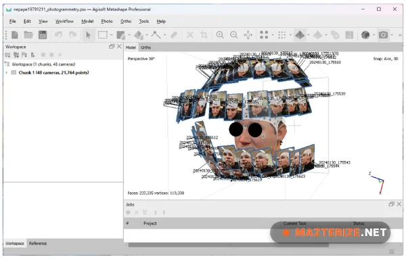Image resolution: width=406 pixels, height=259 pixels.
Task: Zoom out with the magnifier minus icon
Action: click(x=234, y=34)
